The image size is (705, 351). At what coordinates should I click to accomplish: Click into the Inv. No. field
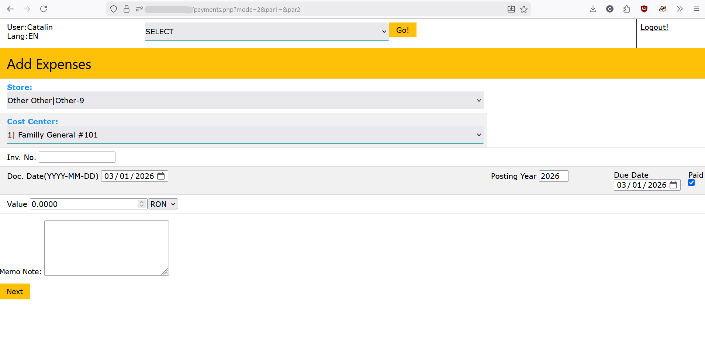(x=77, y=157)
